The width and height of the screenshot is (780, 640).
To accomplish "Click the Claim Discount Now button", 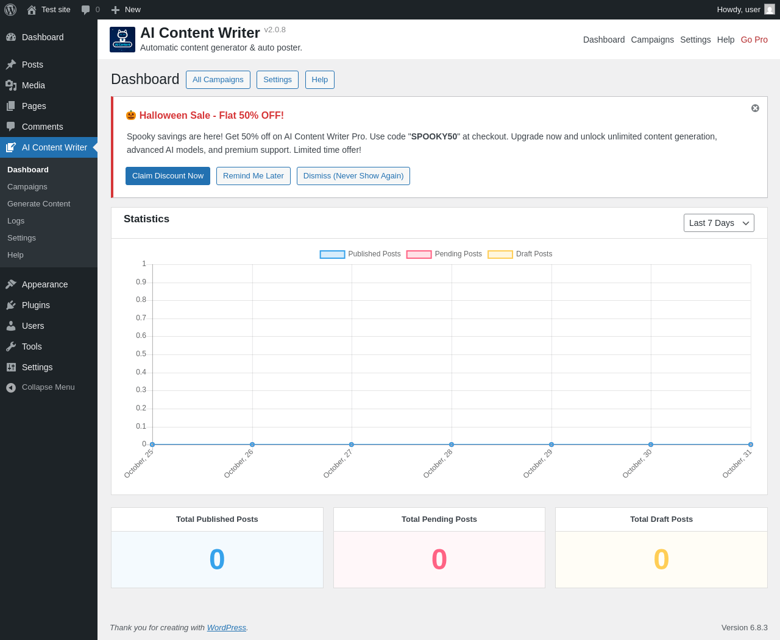I will pos(168,176).
